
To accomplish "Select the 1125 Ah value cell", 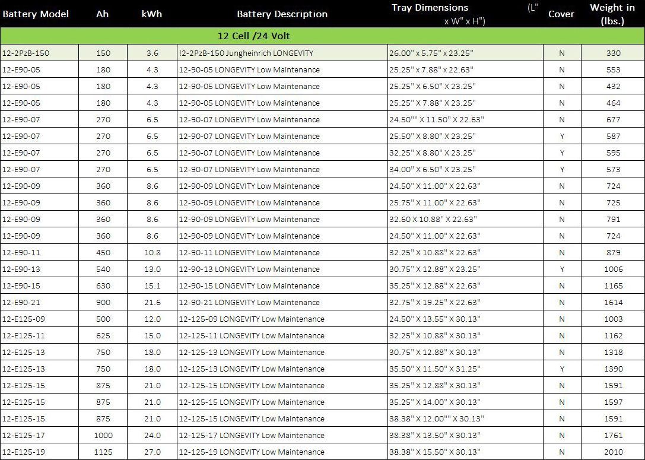I will (x=103, y=452).
